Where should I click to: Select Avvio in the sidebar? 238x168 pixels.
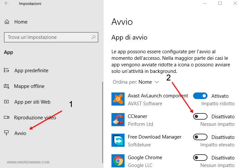tap(20, 133)
